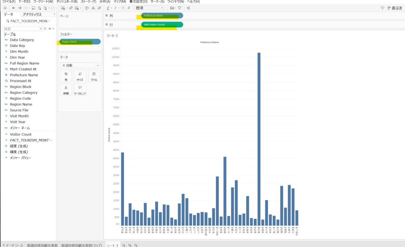
Task: Open the Tableau start page logo icon
Action: click(5, 8)
